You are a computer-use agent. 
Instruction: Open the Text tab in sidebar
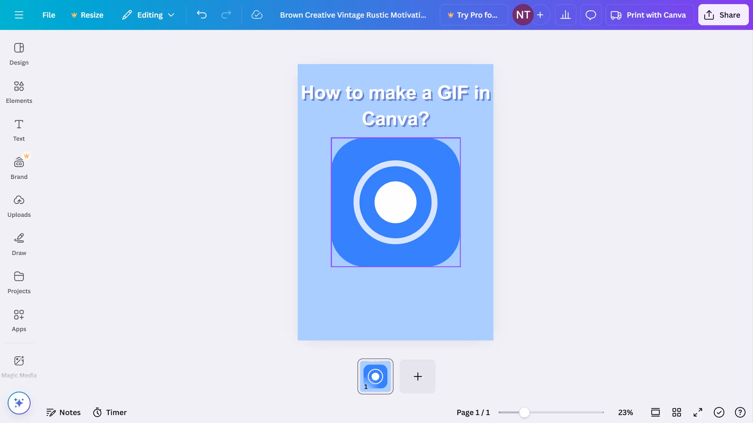pos(19,130)
